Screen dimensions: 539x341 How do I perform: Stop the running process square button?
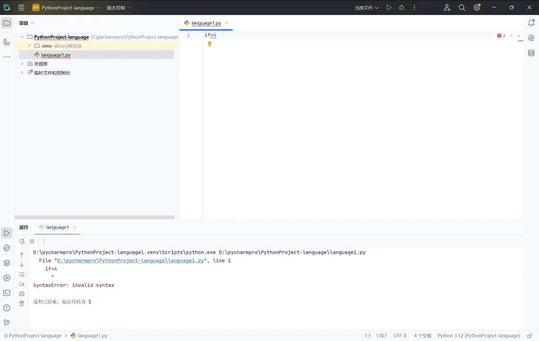[x=32, y=241]
